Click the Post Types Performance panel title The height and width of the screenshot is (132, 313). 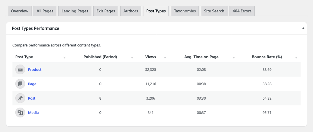(x=35, y=28)
